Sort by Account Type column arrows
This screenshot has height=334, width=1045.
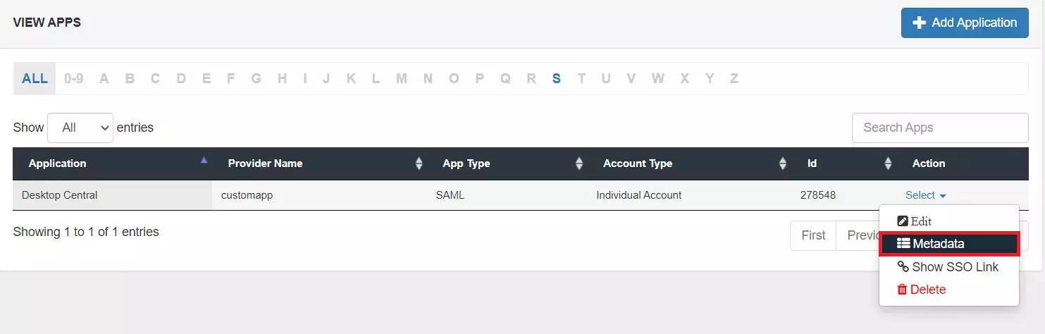tap(782, 163)
